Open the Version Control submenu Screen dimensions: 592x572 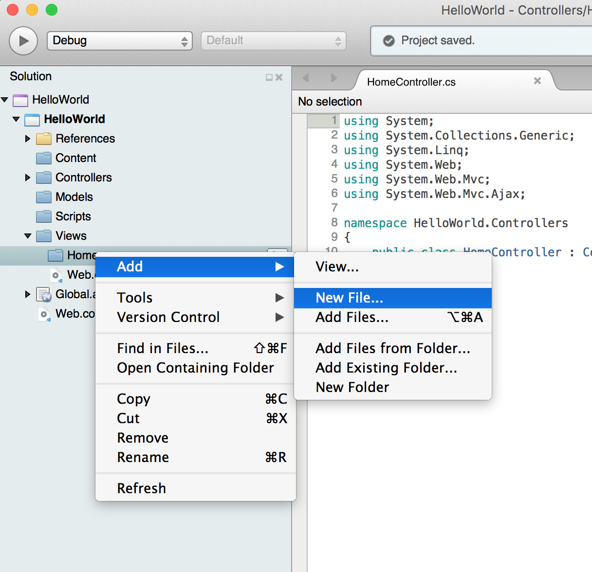coord(195,317)
